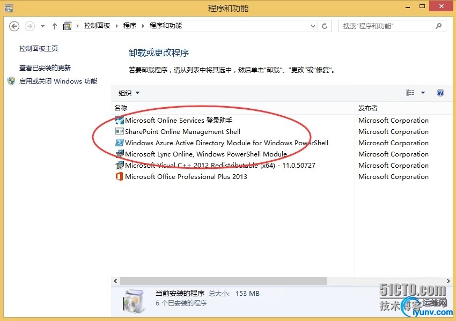Image resolution: width=456 pixels, height=321 pixels.
Task: Click publisher cell for Microsoft Office Professional Plus 2013
Action: click(x=393, y=177)
